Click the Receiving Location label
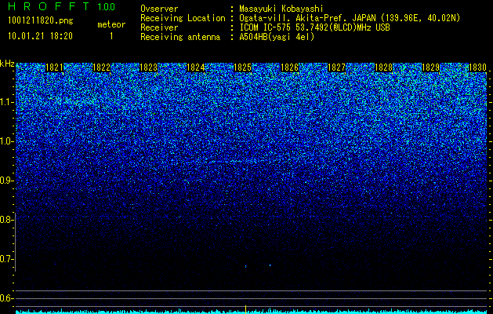Viewport: 493px width, 314px height. [x=183, y=18]
